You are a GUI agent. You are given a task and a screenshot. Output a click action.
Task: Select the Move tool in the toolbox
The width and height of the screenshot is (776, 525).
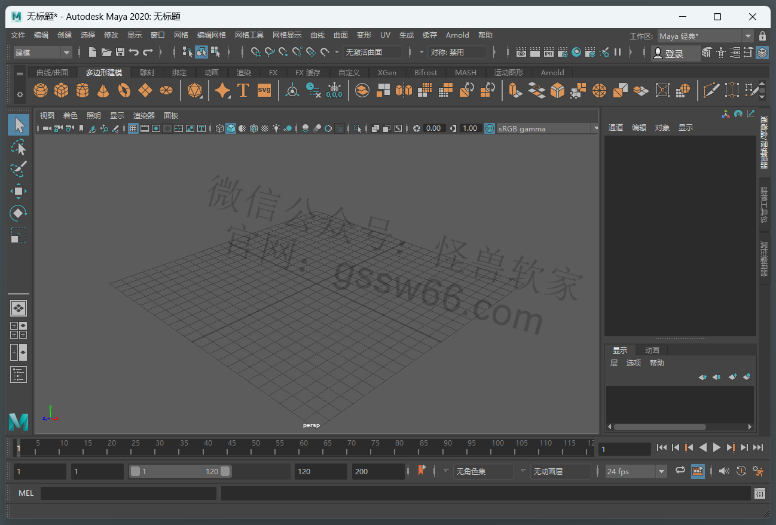coord(19,191)
